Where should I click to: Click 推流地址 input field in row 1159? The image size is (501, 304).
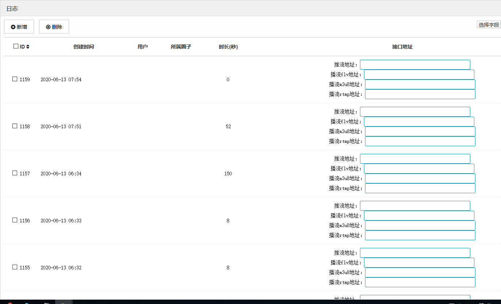[x=415, y=65]
